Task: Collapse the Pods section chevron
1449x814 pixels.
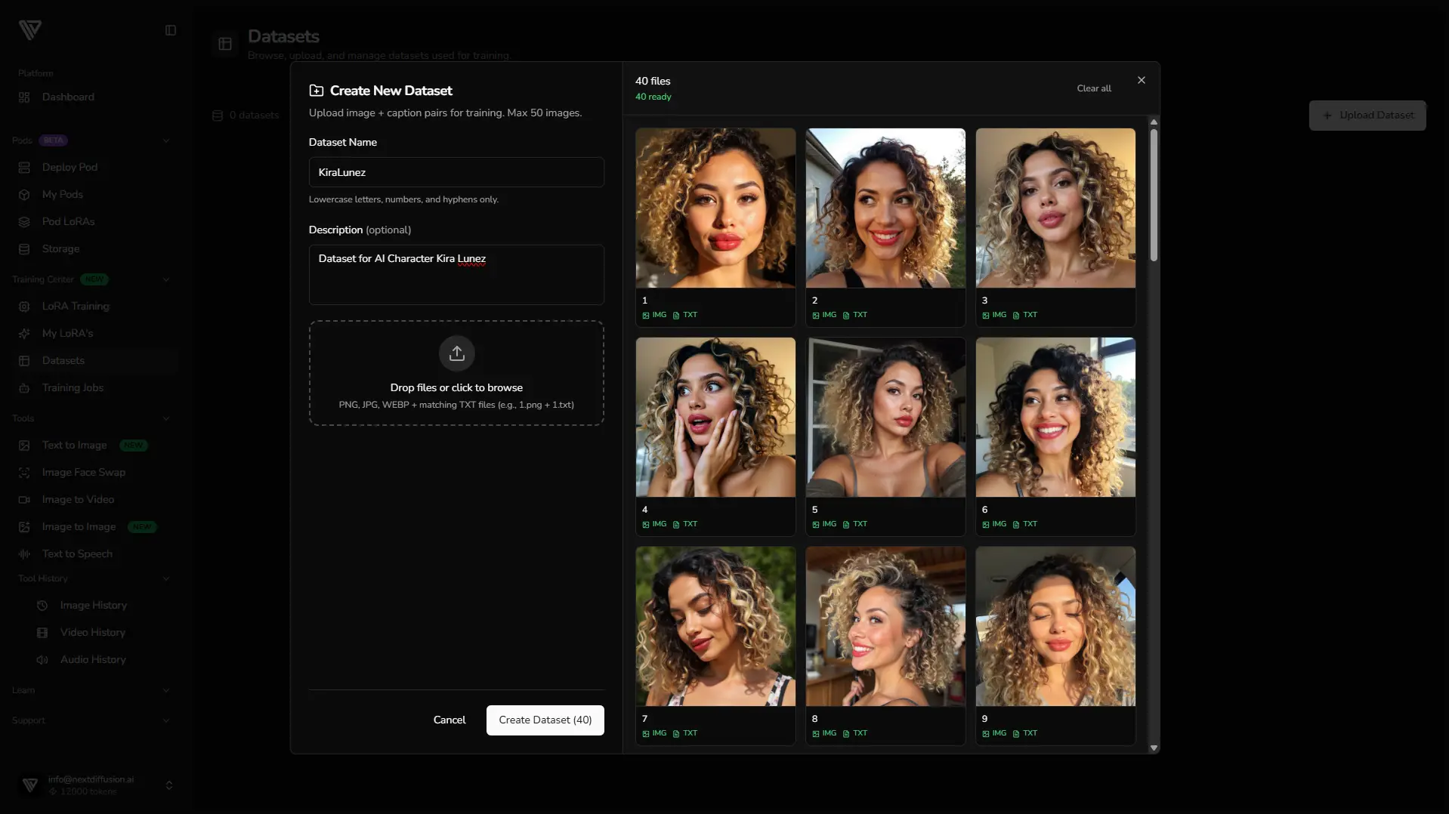Action: click(x=166, y=140)
